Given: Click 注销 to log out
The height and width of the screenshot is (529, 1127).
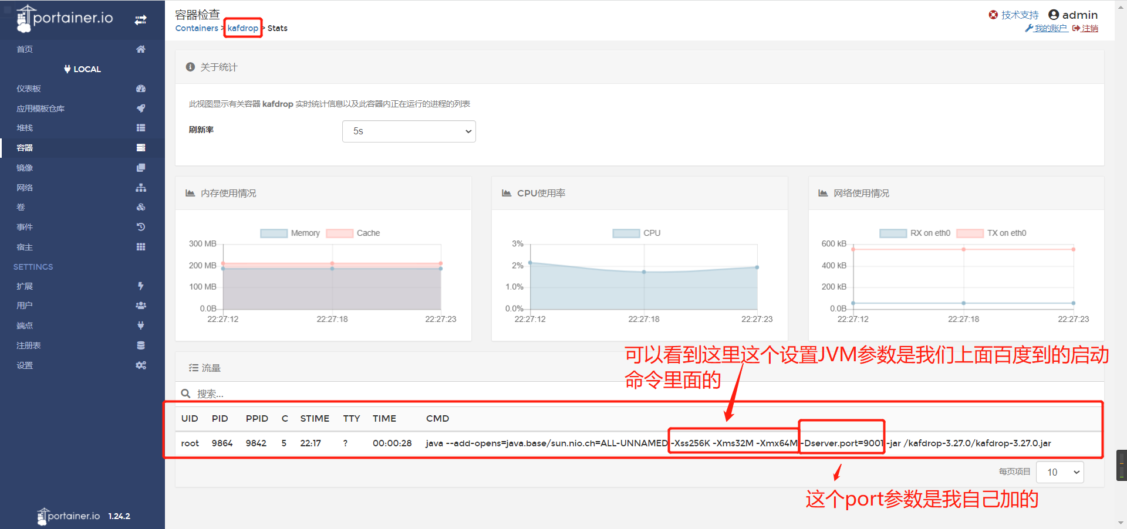Looking at the screenshot, I should click(1090, 28).
